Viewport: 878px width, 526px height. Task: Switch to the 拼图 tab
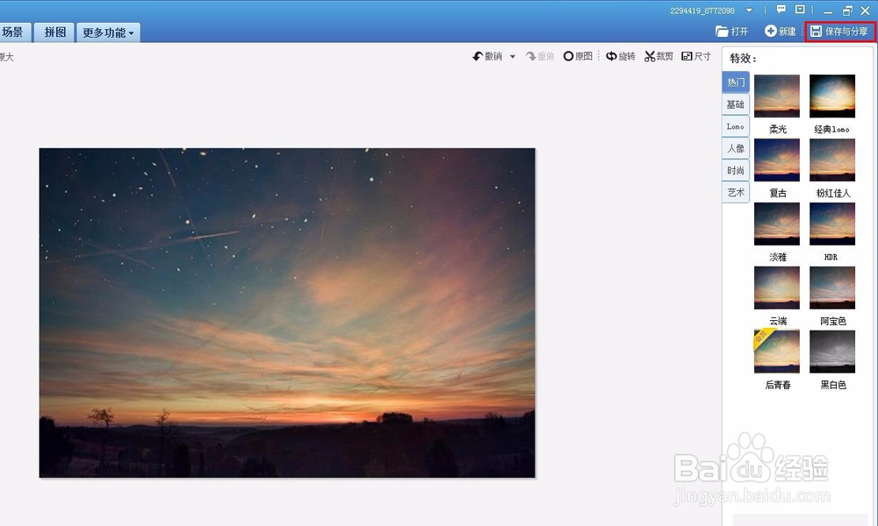[54, 32]
